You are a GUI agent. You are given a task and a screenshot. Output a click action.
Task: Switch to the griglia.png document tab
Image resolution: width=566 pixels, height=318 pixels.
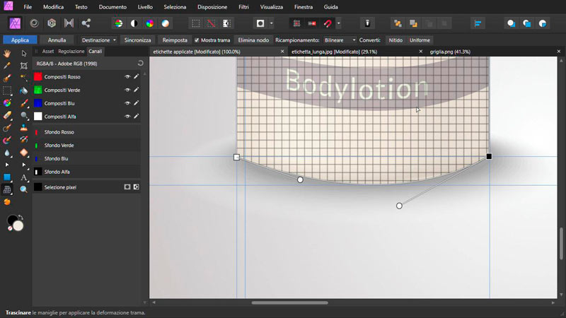(450, 52)
